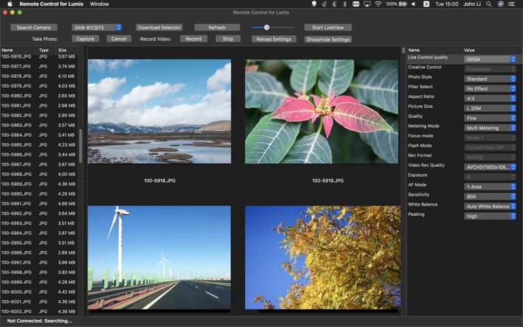Click the file list vertical scrollbar
Screen dimensions: 523x327
pyautogui.click(x=80, y=146)
